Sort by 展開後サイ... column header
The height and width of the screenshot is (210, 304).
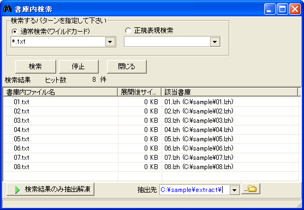(140, 92)
